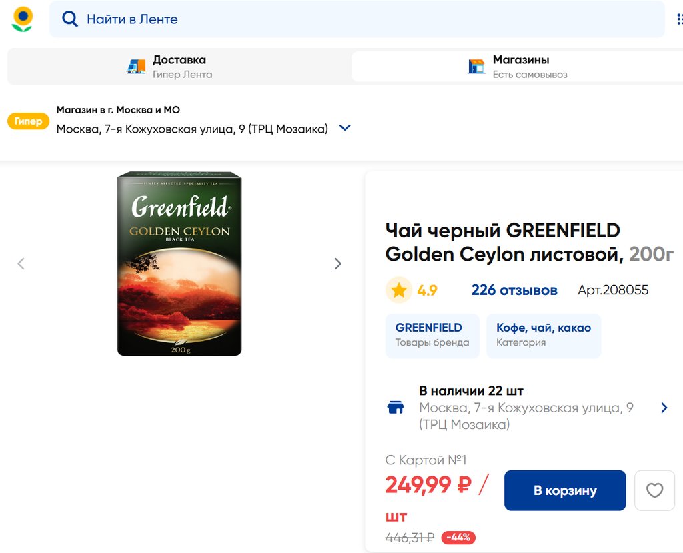Click the Найти в Ленте search field
Image resolution: width=683 pixels, height=553 pixels.
357,19
